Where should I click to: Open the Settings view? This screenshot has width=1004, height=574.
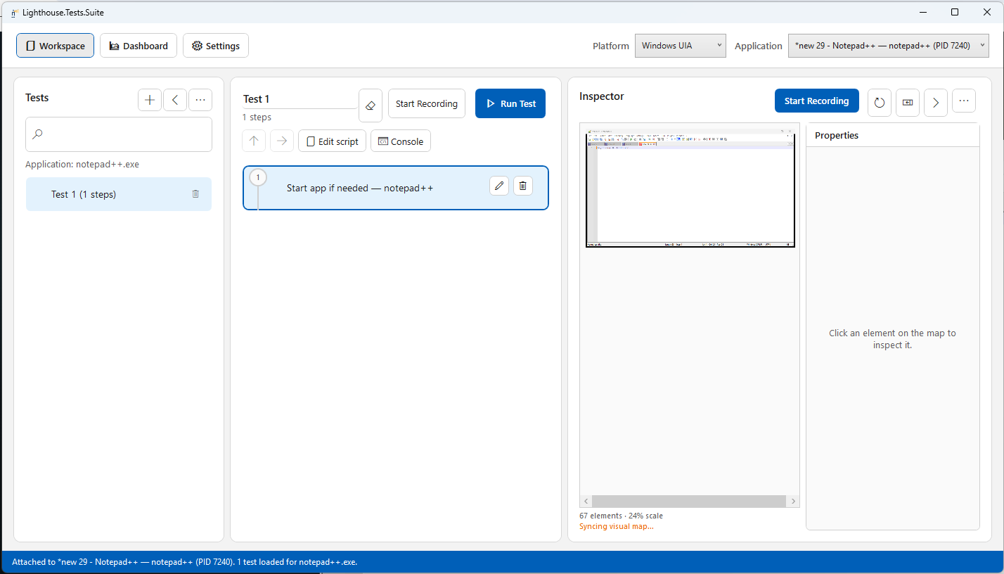216,46
